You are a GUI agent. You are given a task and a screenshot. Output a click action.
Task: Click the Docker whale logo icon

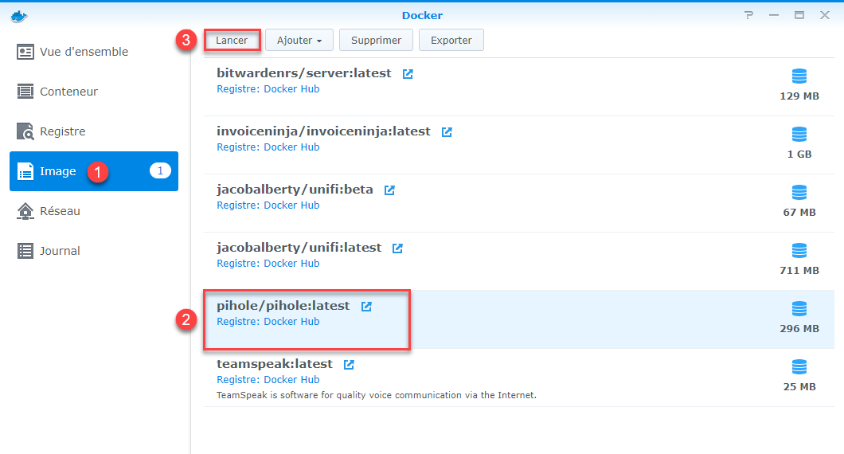[x=19, y=17]
